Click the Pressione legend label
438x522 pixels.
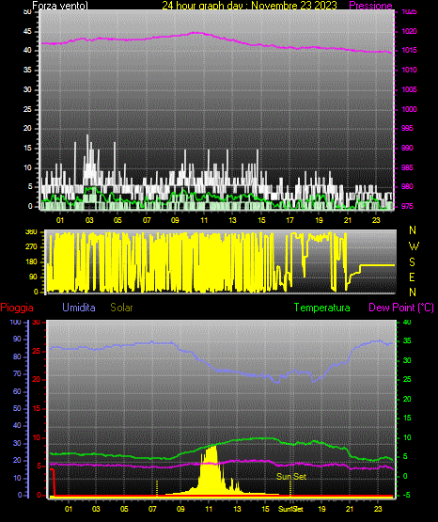pyautogui.click(x=370, y=6)
